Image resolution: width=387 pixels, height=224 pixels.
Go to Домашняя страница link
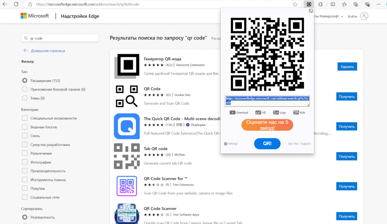pyautogui.click(x=48, y=51)
